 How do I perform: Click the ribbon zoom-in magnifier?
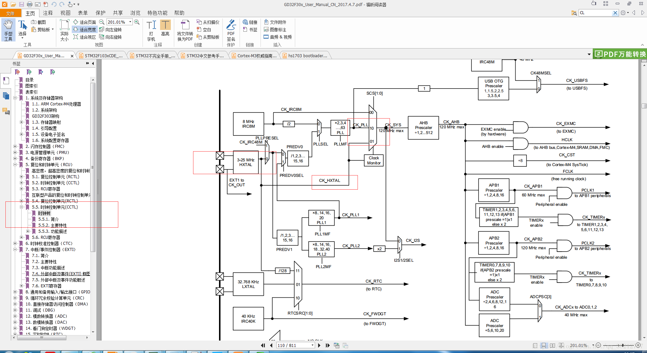point(137,22)
